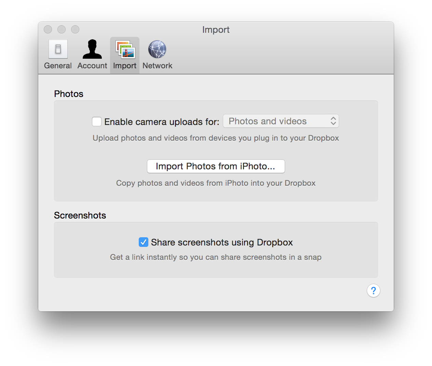Click the 'Enable camera uploads for:' label
432x366 pixels.
(162, 122)
